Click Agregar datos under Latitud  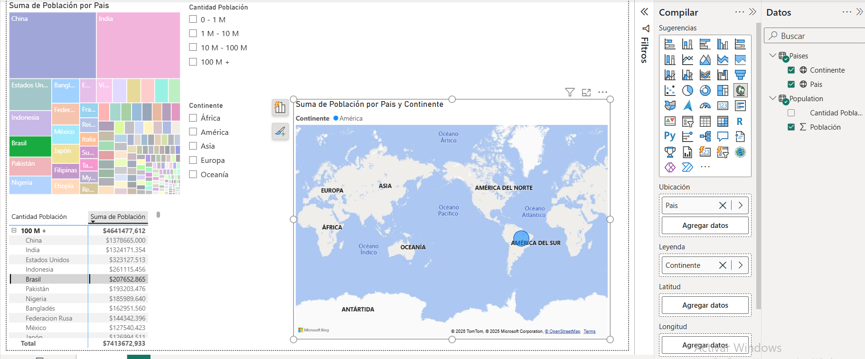tap(705, 305)
